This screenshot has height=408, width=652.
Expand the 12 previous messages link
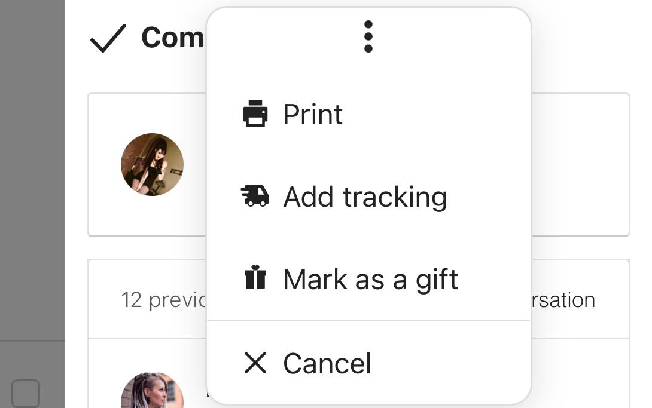[x=163, y=300]
